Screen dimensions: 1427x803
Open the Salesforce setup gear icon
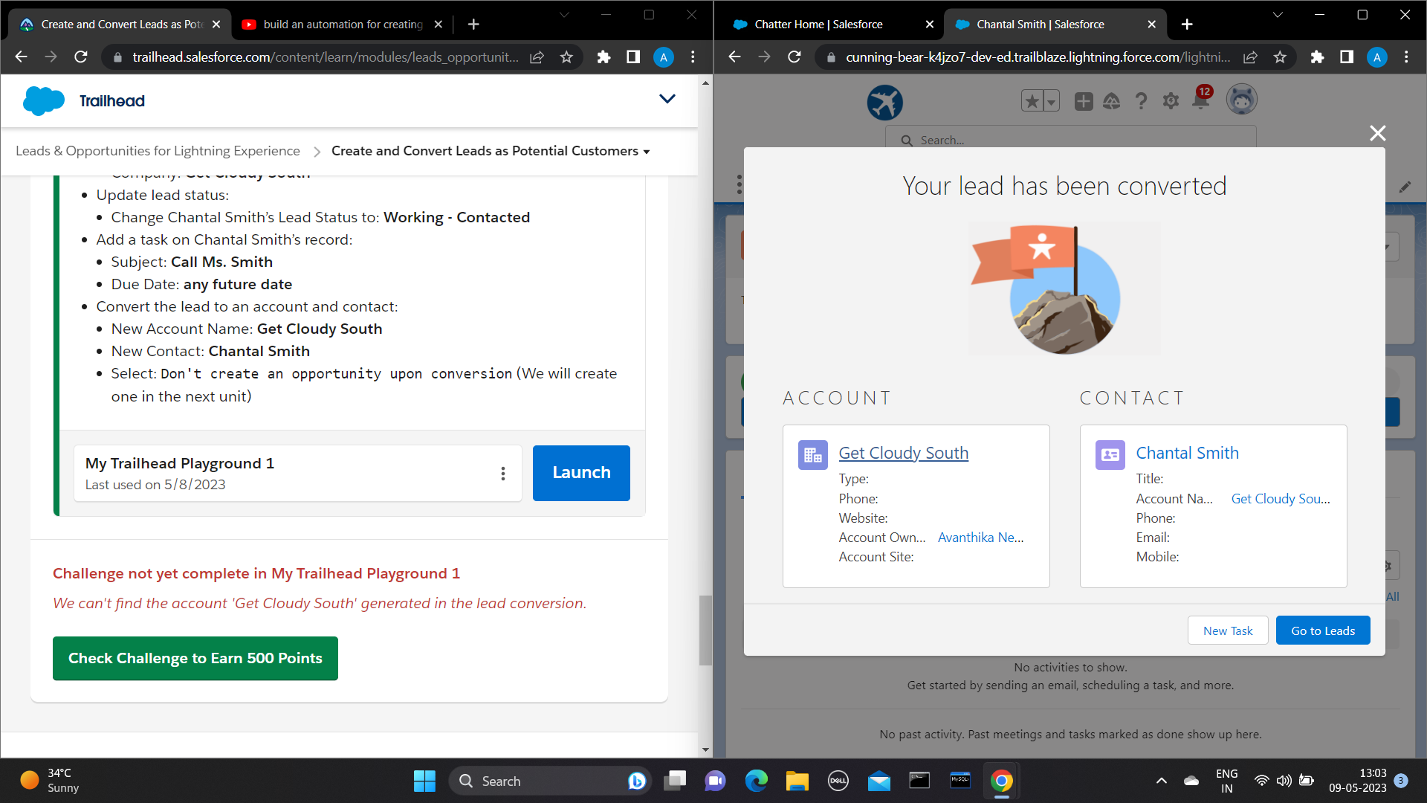click(1171, 101)
